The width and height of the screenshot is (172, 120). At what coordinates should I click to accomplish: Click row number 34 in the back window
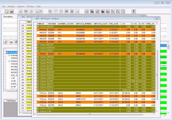click(x=23, y=54)
